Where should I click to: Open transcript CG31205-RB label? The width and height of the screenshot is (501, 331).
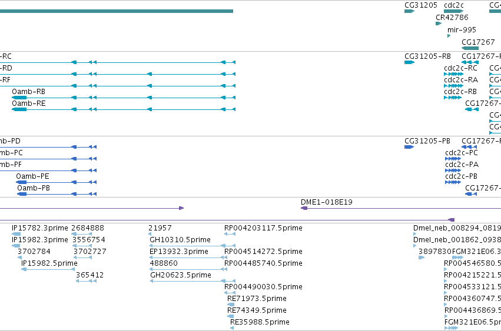click(x=427, y=56)
